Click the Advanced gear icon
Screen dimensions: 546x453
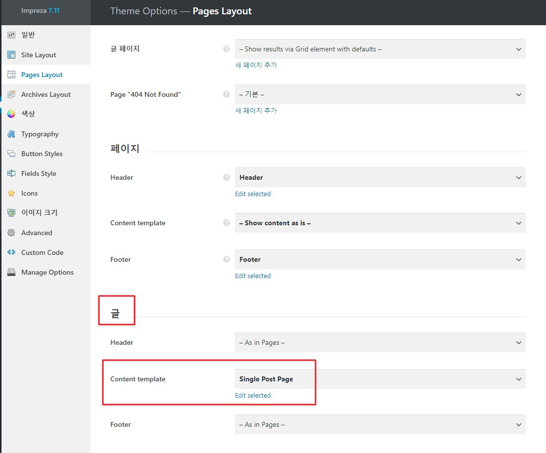pyautogui.click(x=11, y=232)
